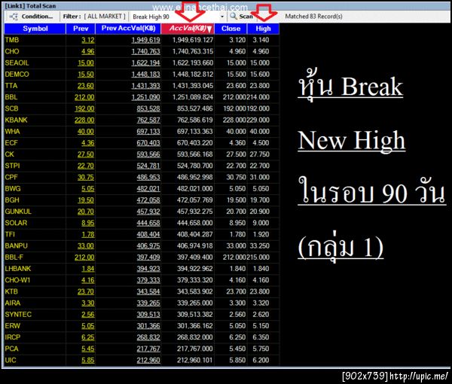The height and width of the screenshot is (384, 452).
Task: Select the AIRA symbol
Action: (x=12, y=303)
